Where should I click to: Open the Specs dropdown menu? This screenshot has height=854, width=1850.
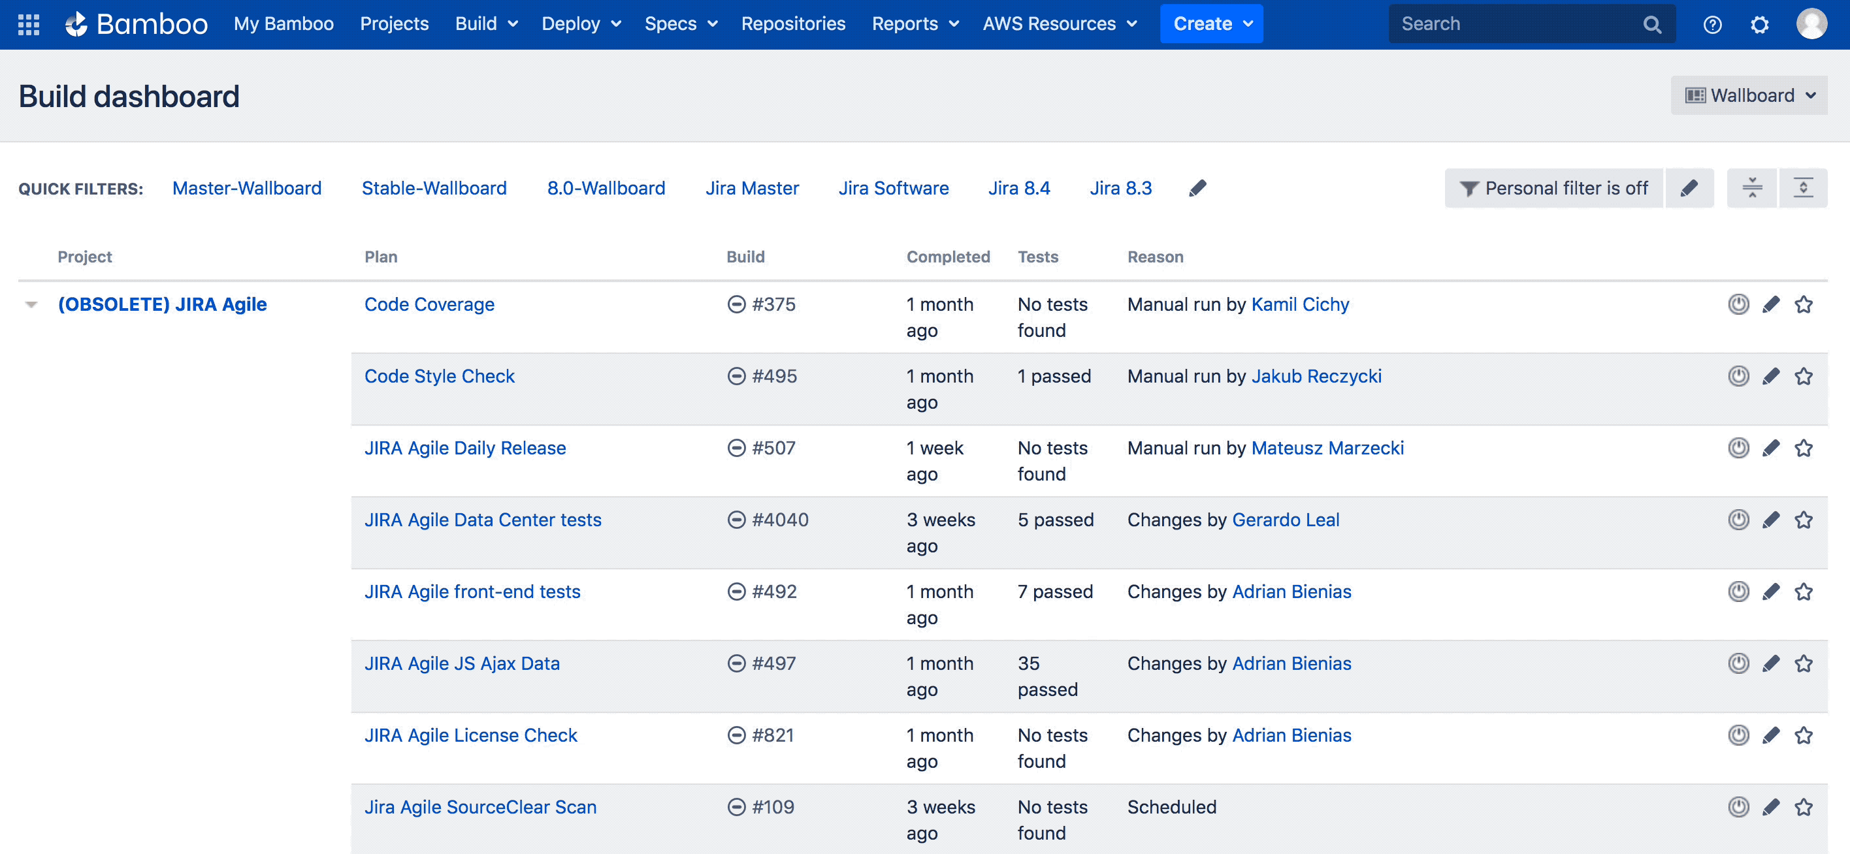pos(681,24)
